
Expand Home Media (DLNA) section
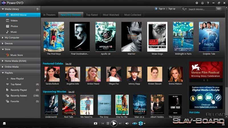(3, 61)
